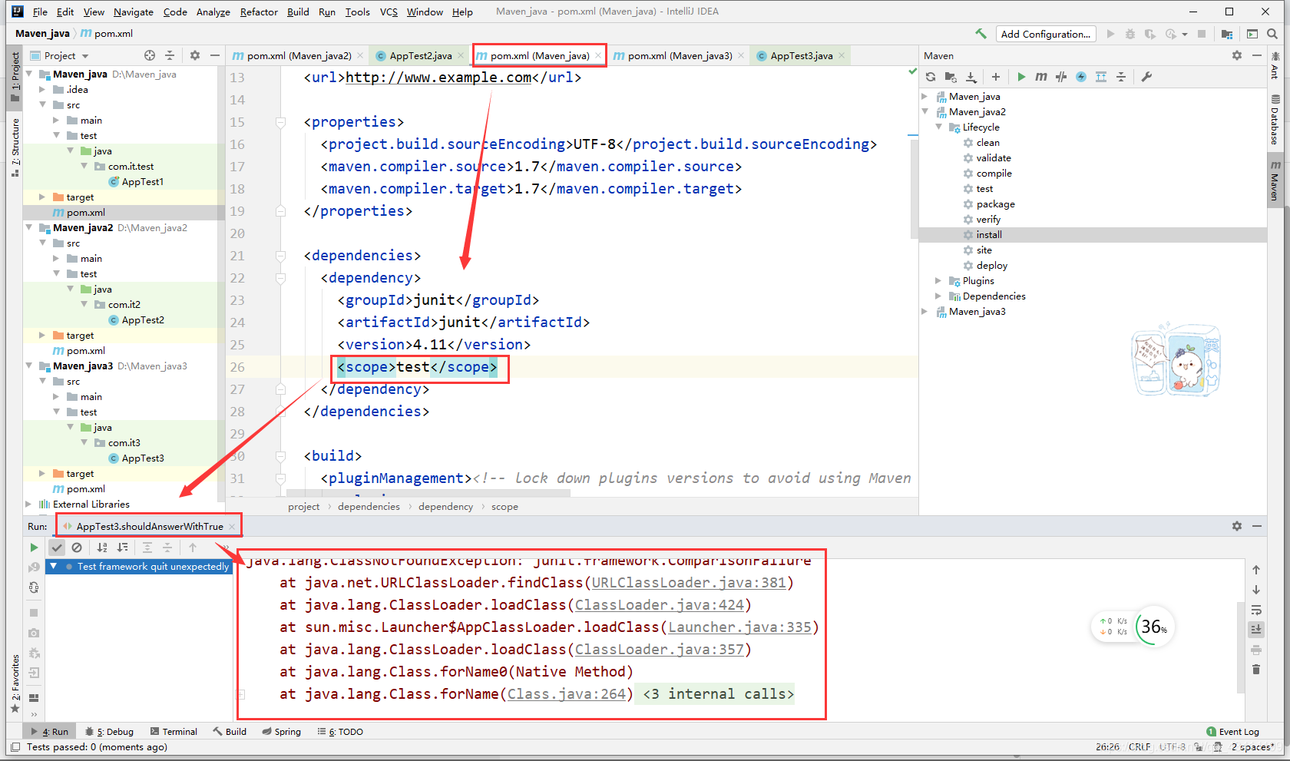Close the pom.xml (Maven_java) tab

tap(598, 55)
